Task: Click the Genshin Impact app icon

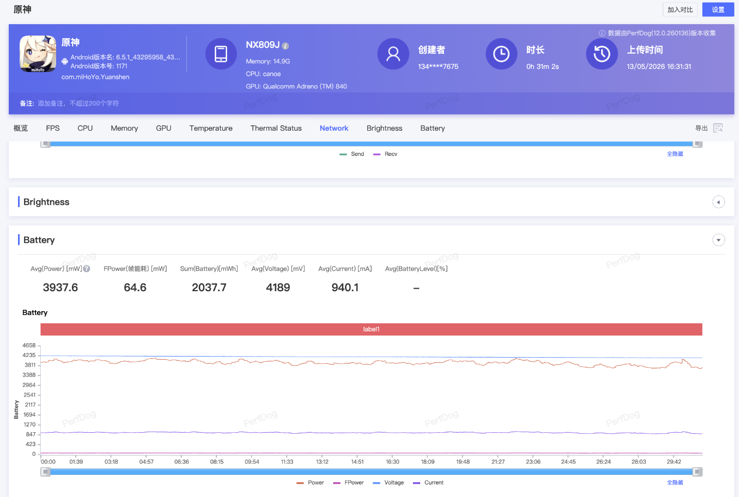Action: click(x=38, y=54)
